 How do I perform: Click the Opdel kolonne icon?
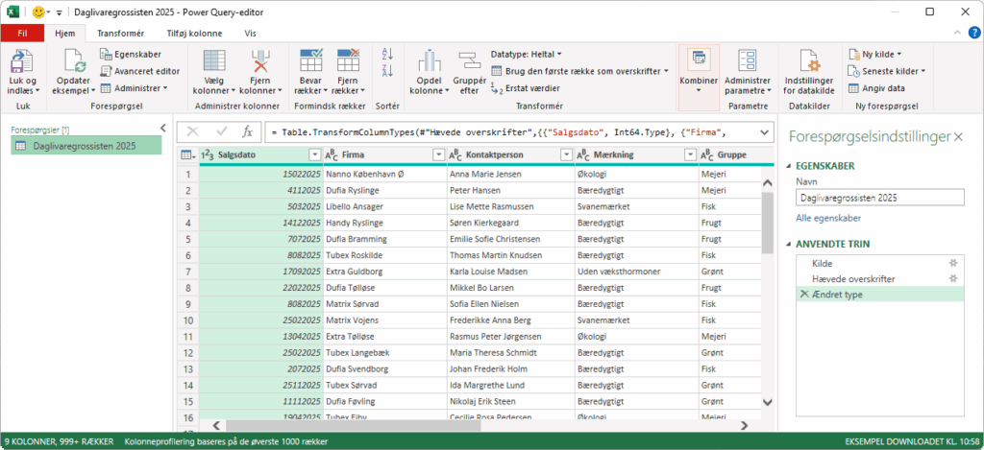click(430, 60)
